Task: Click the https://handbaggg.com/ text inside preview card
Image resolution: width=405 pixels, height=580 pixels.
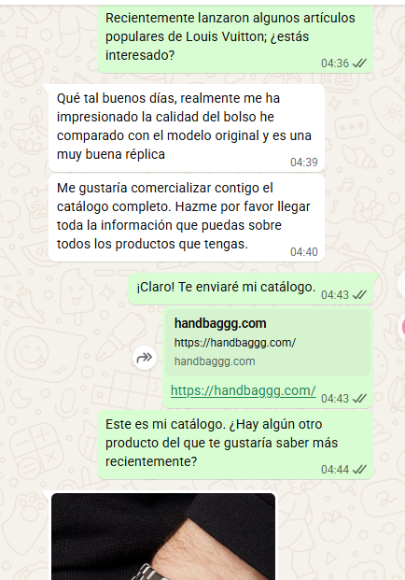Action: pyautogui.click(x=235, y=343)
